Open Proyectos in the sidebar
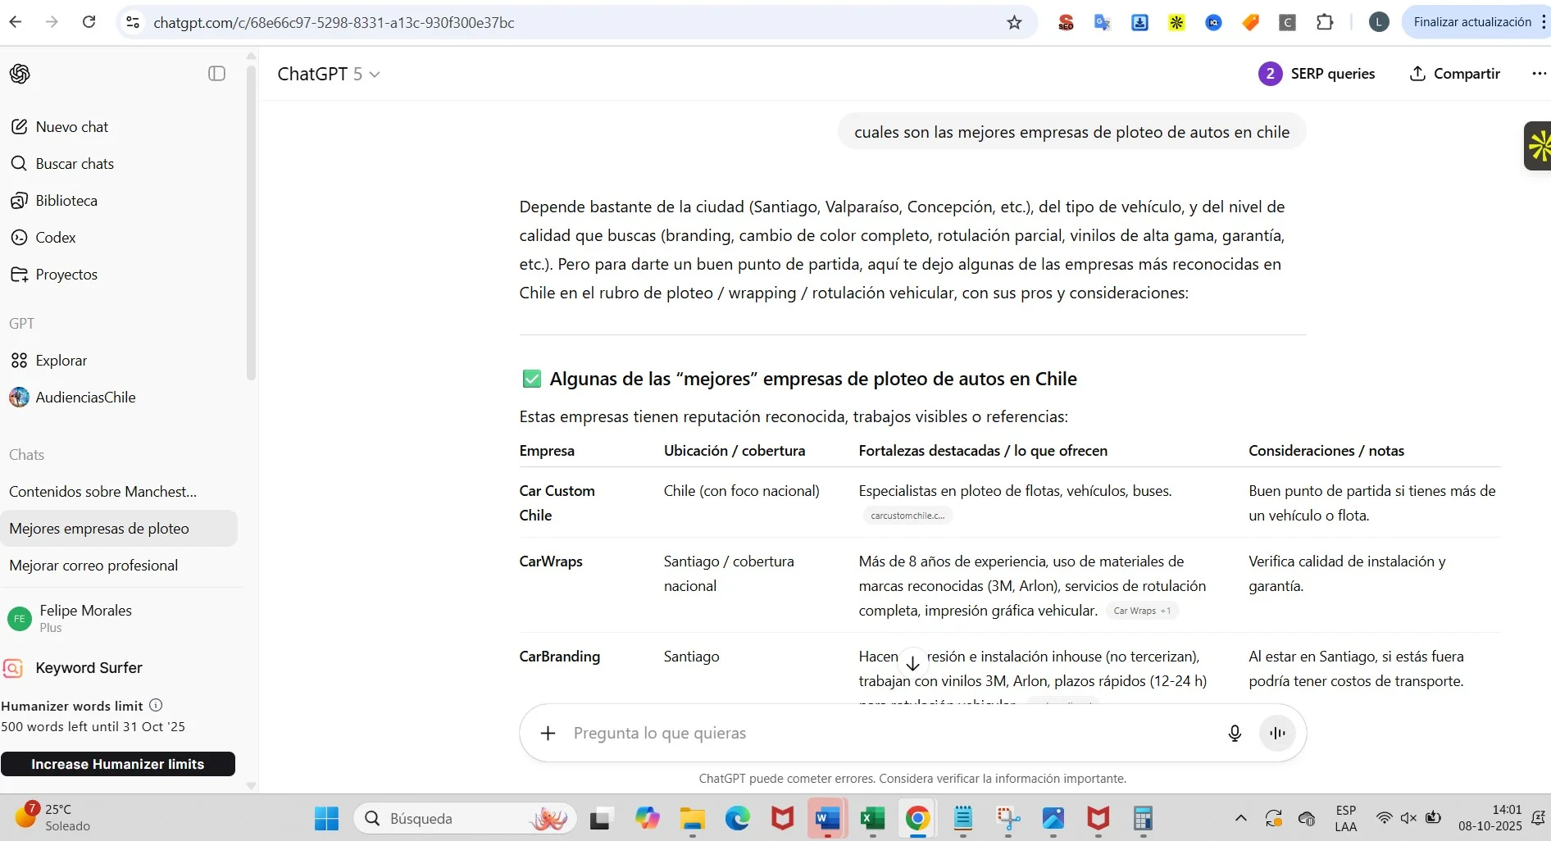This screenshot has height=841, width=1551. click(x=66, y=275)
